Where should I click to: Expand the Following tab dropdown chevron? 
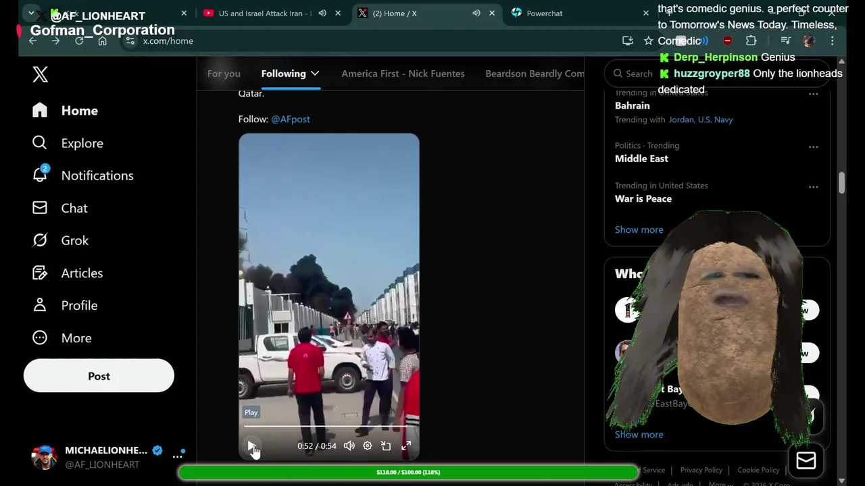tap(315, 74)
